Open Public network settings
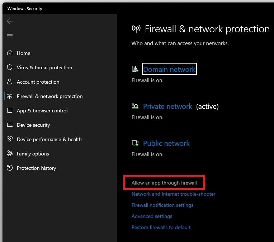The image size is (274, 242). coord(166,143)
